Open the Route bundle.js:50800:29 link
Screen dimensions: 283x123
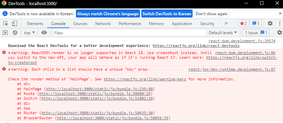[95, 94]
